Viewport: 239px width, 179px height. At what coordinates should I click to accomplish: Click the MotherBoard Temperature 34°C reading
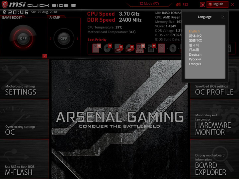pos(112,32)
